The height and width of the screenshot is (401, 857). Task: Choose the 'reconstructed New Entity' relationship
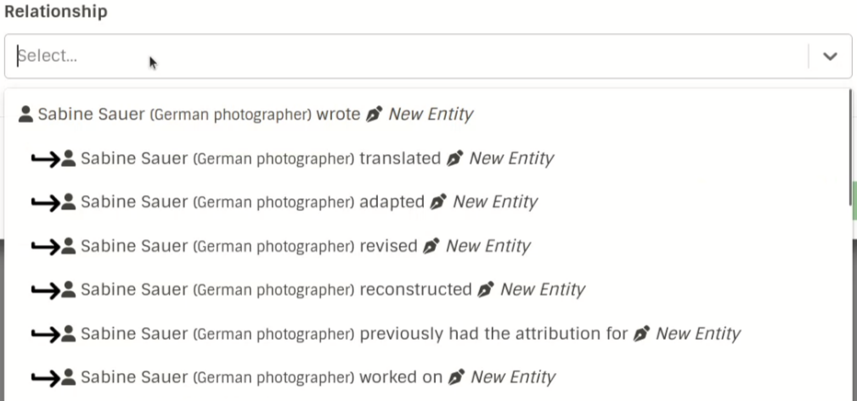coord(428,289)
